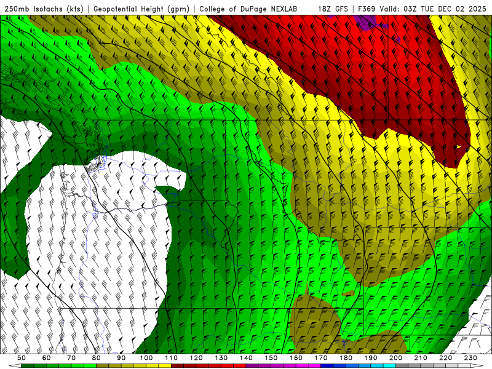Click the left arrow end of the color bar
The width and height of the screenshot is (492, 369).
tap(15, 365)
